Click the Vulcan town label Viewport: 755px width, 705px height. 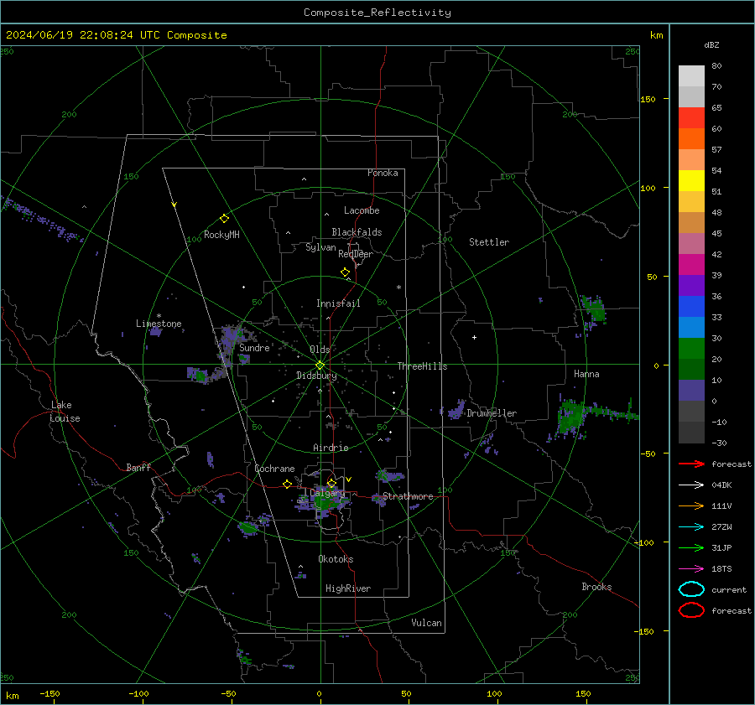[x=427, y=623]
